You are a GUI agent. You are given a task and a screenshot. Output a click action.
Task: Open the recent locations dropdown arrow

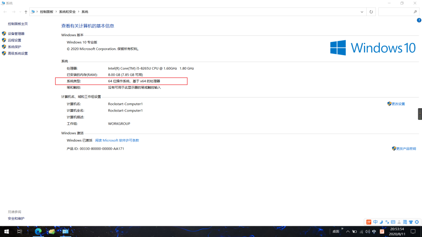click(x=20, y=12)
